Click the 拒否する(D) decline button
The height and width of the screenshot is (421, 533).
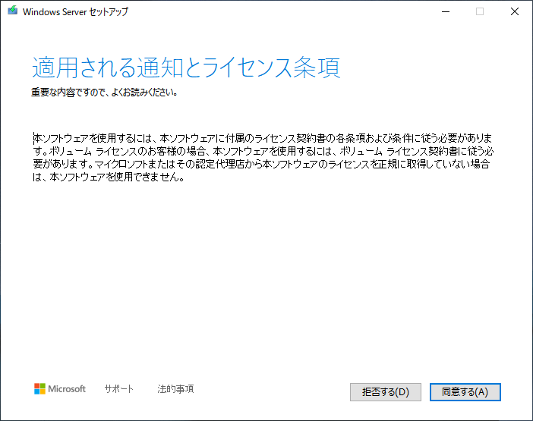(x=386, y=392)
